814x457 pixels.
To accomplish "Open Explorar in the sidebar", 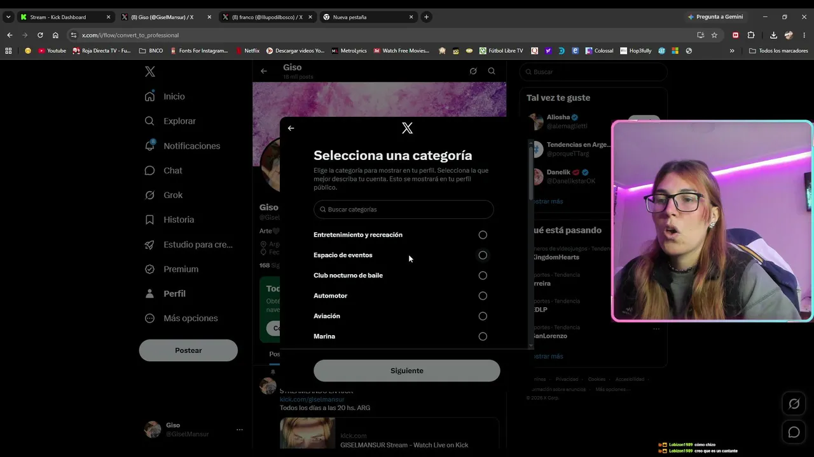I will [170, 121].
